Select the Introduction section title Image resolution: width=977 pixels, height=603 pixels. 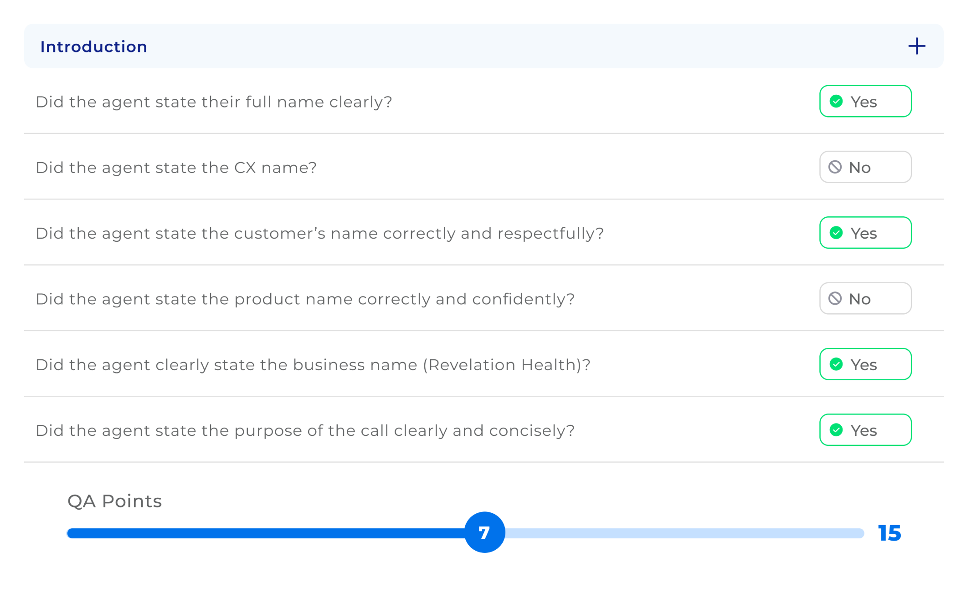click(93, 46)
